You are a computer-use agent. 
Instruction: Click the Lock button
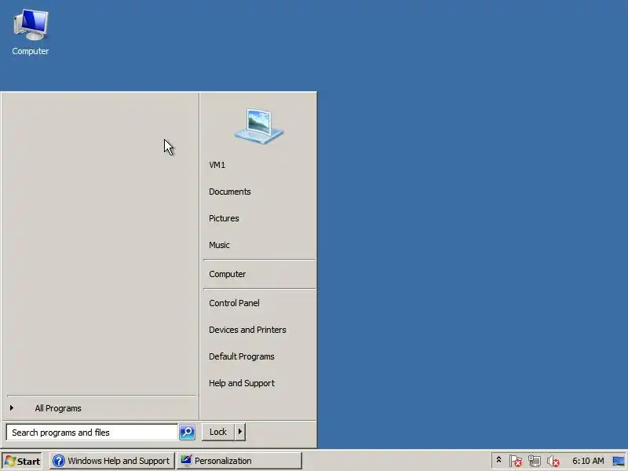point(218,432)
